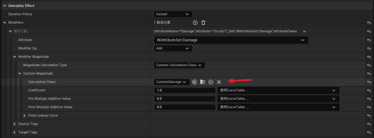Open the WAttributeSet.Damage attribute dropdown
This screenshot has height=138, width=374.
tap(231, 40)
